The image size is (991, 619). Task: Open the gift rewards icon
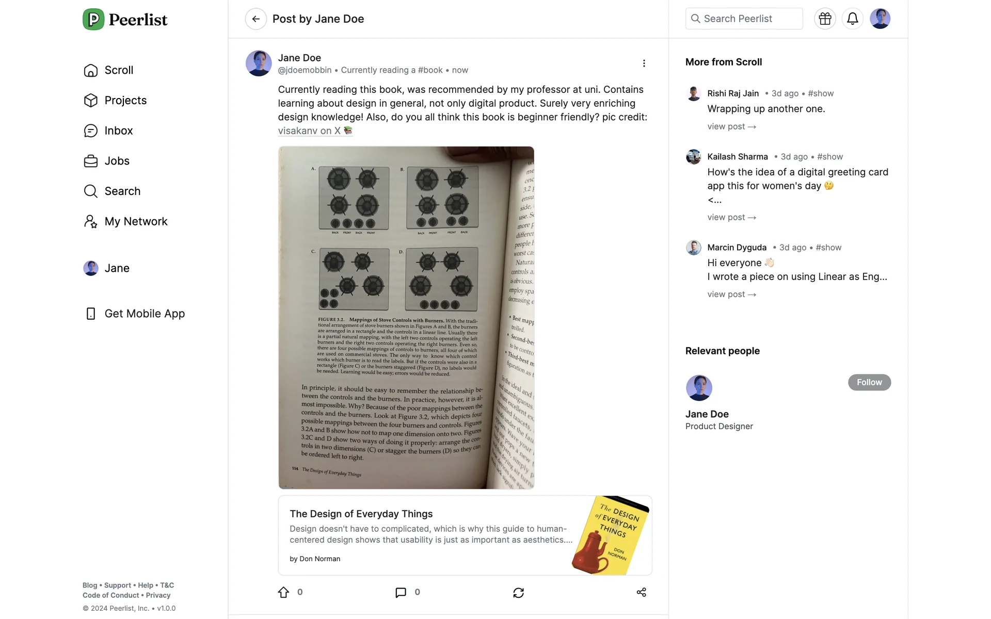click(x=825, y=19)
